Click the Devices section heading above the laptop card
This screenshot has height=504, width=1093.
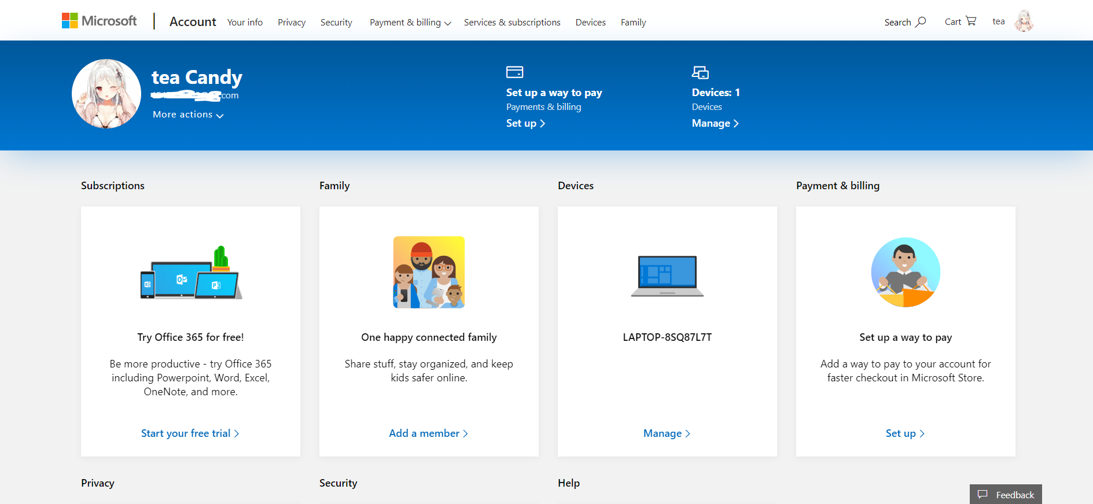[576, 186]
